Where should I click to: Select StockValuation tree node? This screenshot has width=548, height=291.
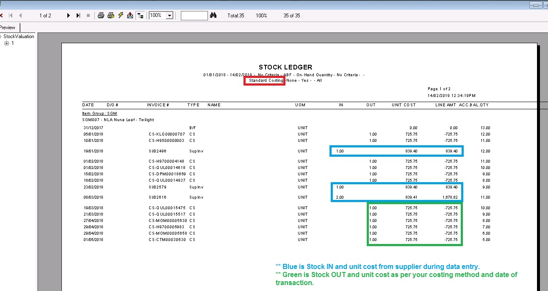19,36
